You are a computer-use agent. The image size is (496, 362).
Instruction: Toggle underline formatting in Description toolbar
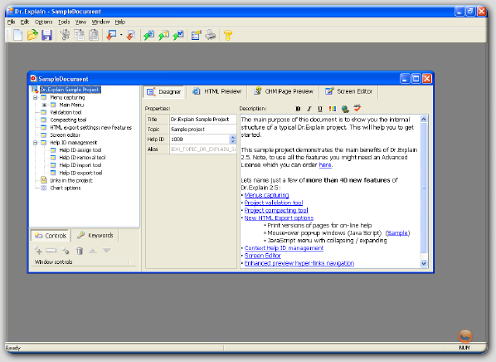(320, 109)
